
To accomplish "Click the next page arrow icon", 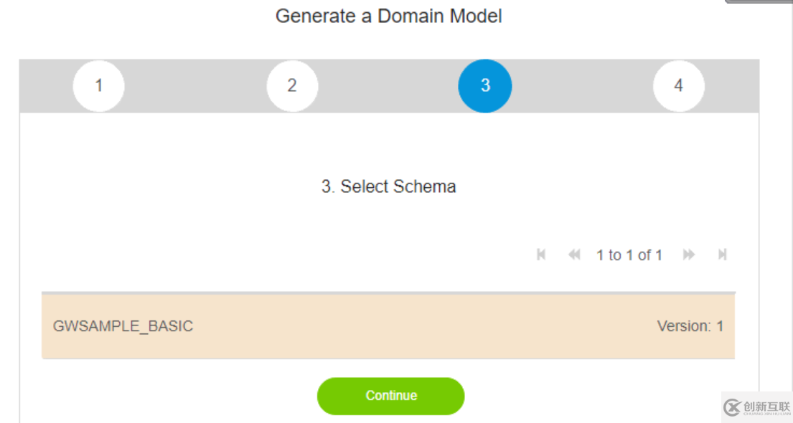I will pyautogui.click(x=688, y=255).
